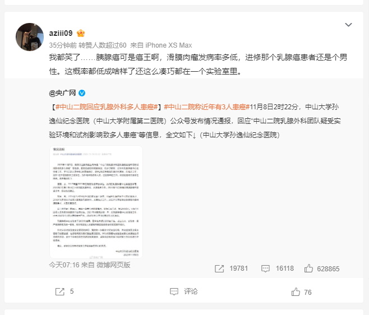Click the iPhone XS Max source label
The width and height of the screenshot is (369, 315).
(168, 45)
